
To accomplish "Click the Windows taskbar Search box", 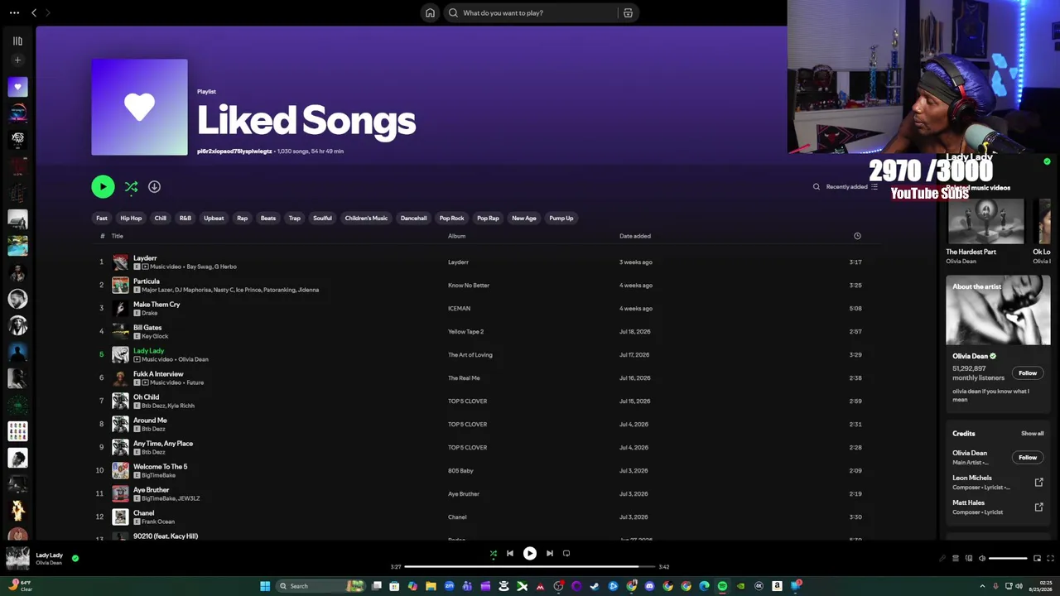I will point(321,586).
